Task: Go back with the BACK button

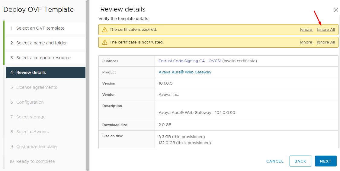Action: 300,161
